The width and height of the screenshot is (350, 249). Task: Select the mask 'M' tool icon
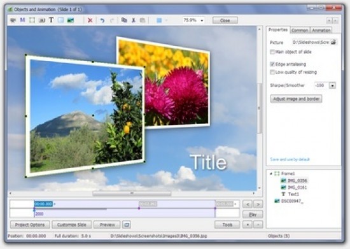22,20
